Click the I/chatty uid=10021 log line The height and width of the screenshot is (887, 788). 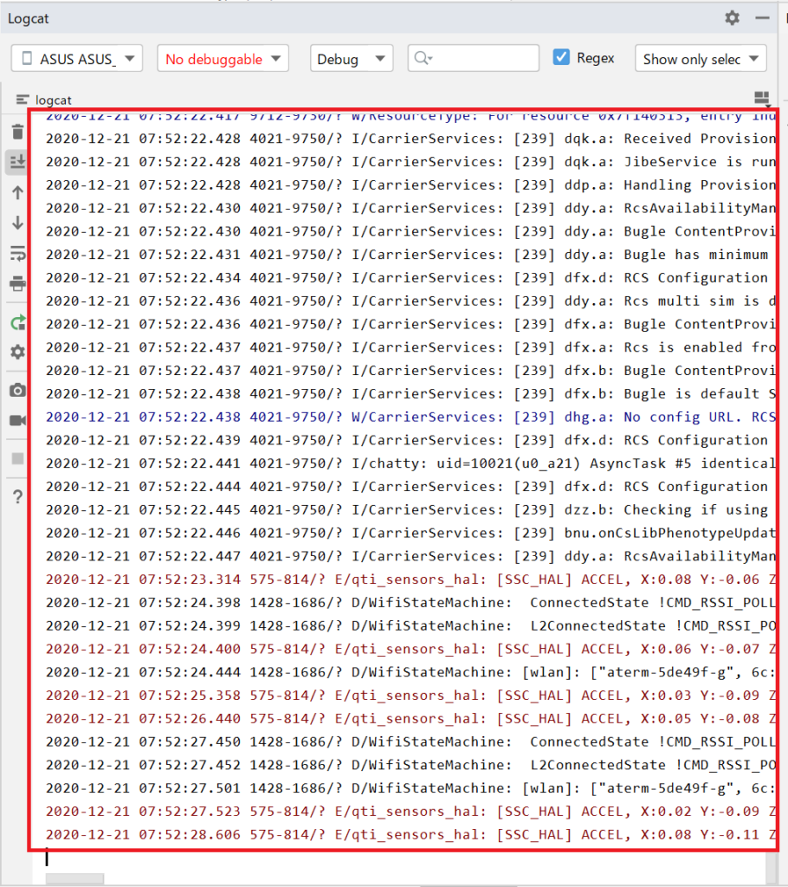(x=410, y=463)
